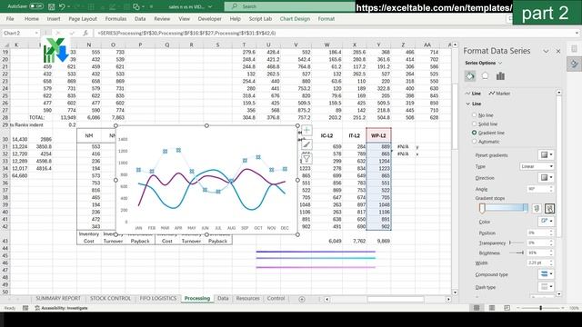Open the Insert ribbon tab

point(54,18)
